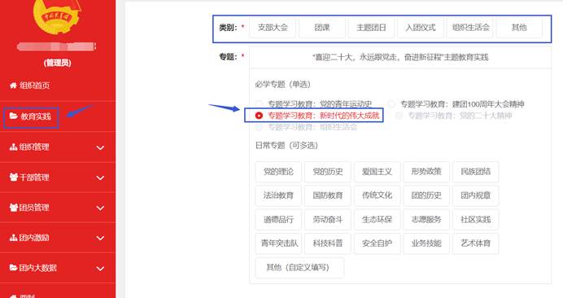Click the folder icon beside 教育实践

click(x=14, y=116)
